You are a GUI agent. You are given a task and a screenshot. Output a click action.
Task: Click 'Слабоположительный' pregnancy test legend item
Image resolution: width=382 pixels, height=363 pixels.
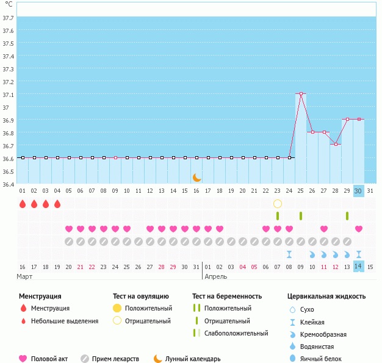click(x=235, y=333)
